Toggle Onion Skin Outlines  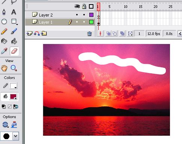(x=114, y=33)
